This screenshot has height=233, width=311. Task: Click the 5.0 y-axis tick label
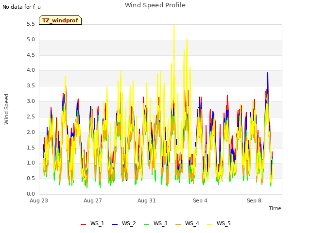(x=31, y=40)
